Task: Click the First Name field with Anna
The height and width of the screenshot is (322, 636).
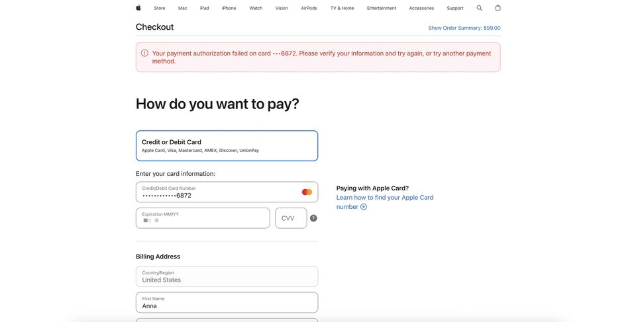Action: (227, 303)
